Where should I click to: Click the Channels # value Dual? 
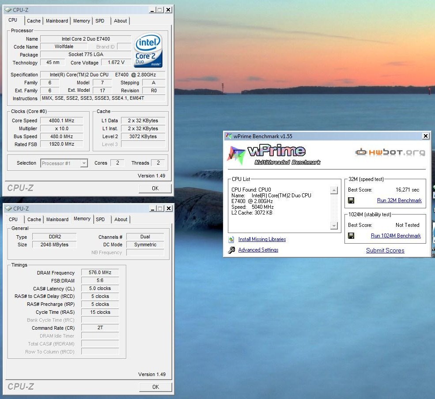[145, 237]
